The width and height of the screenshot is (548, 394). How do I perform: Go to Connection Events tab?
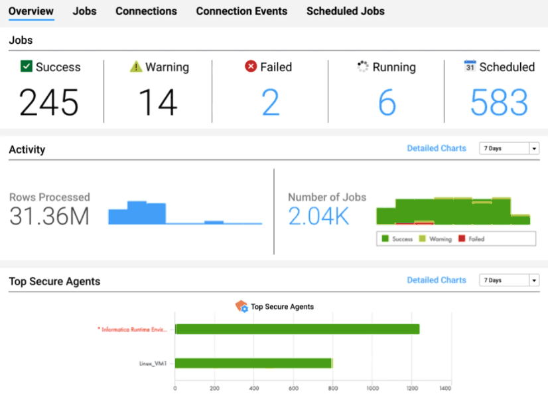point(241,11)
